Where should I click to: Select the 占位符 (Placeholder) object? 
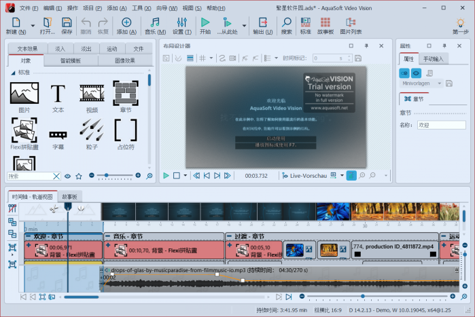click(x=126, y=130)
